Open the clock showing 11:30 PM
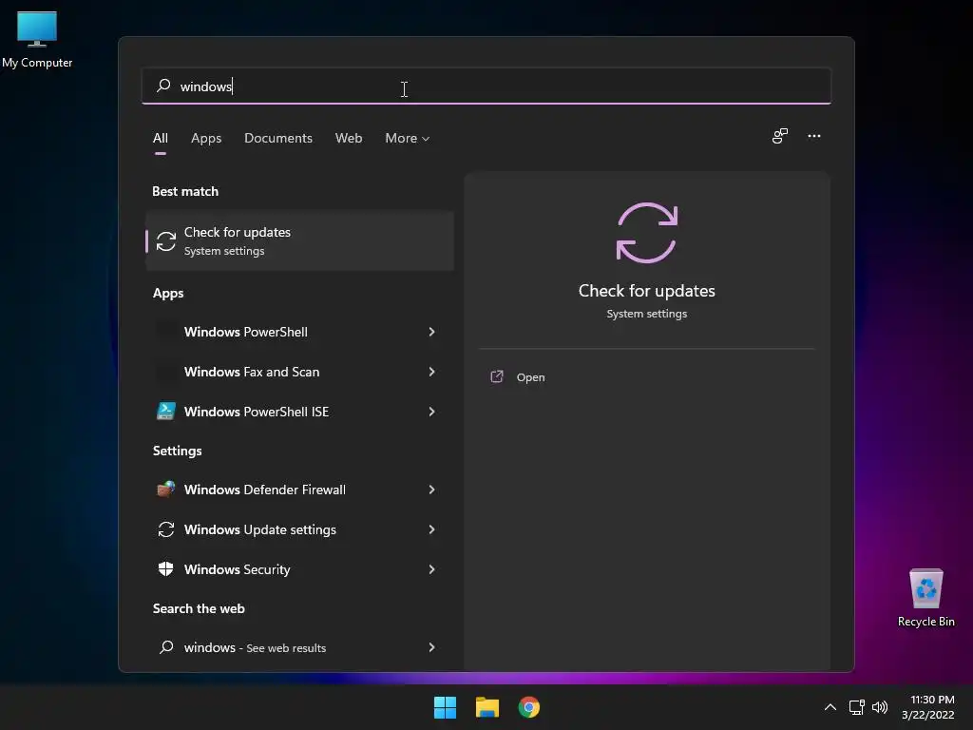The height and width of the screenshot is (730, 973). click(928, 707)
